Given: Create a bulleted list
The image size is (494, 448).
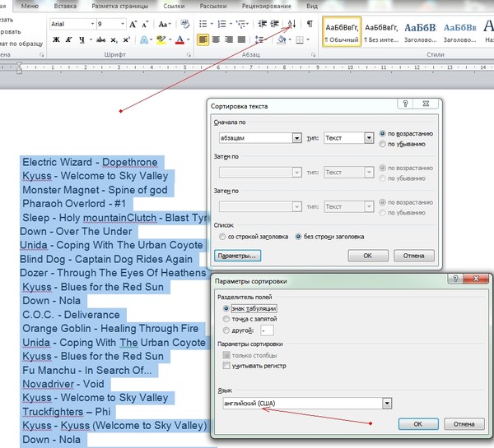Looking at the screenshot, I should 203,24.
